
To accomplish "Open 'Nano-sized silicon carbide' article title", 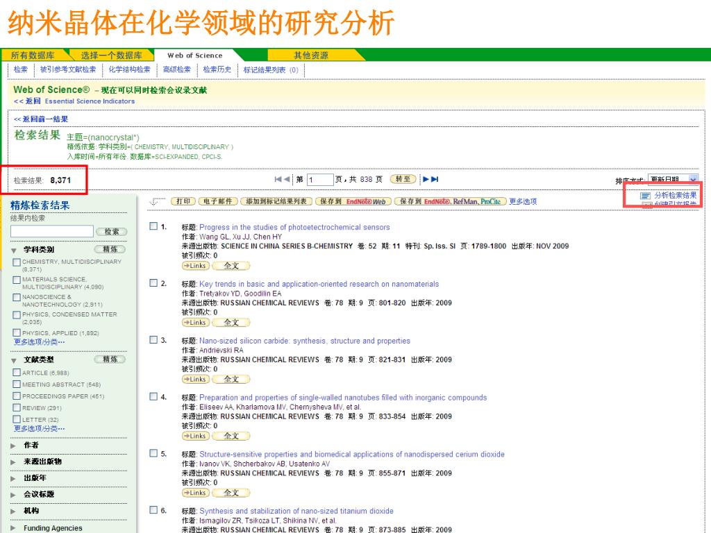I will click(305, 341).
